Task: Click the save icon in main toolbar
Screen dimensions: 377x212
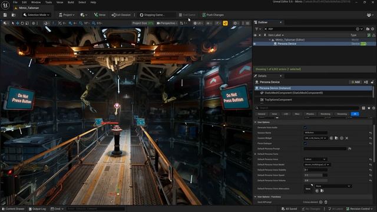Action: click(5, 15)
